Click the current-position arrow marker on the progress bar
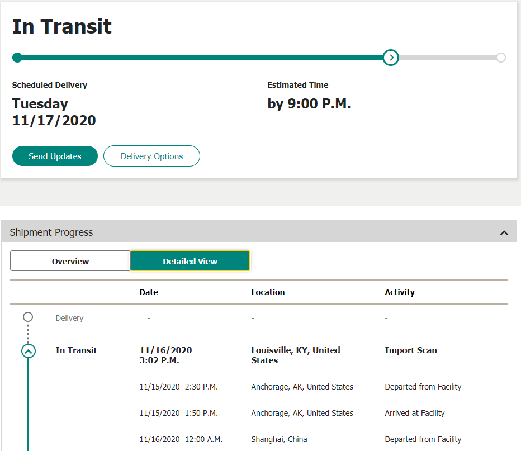 coord(391,58)
